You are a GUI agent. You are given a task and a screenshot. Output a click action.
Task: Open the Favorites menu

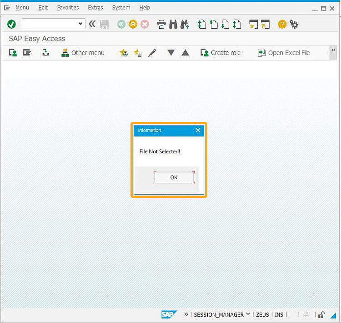point(68,8)
